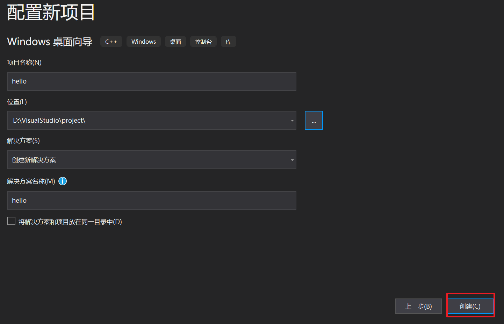Click the location path D:\VisualStudio\project\ text
Viewport: 504px width, 324px height.
click(x=49, y=120)
